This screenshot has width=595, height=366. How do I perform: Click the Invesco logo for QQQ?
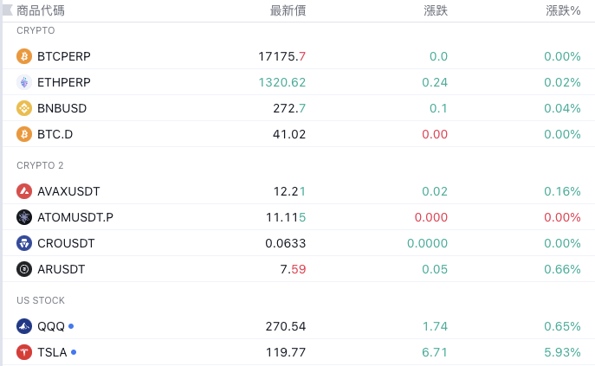click(x=24, y=326)
